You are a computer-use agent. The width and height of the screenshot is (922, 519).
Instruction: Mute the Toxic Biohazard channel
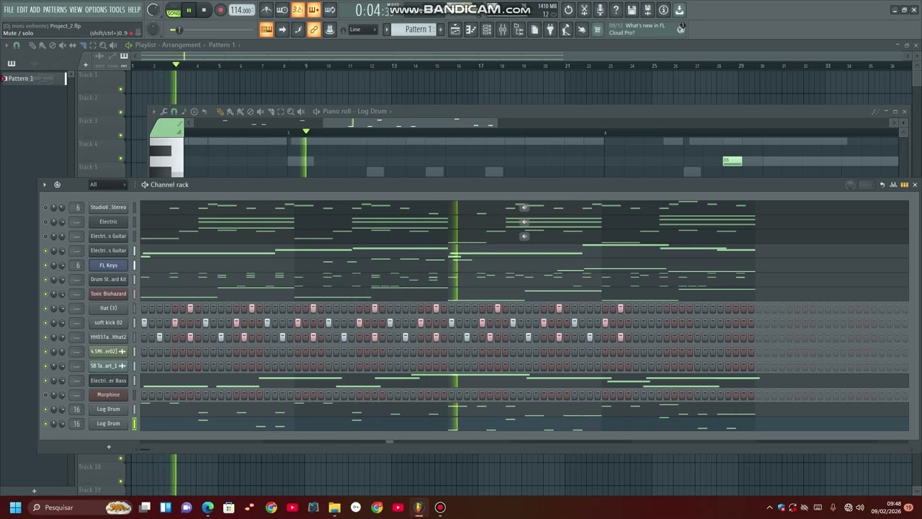(45, 294)
